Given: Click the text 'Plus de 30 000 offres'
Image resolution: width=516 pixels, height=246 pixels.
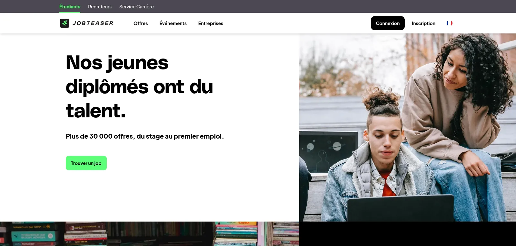Looking at the screenshot, I should click(x=99, y=136).
